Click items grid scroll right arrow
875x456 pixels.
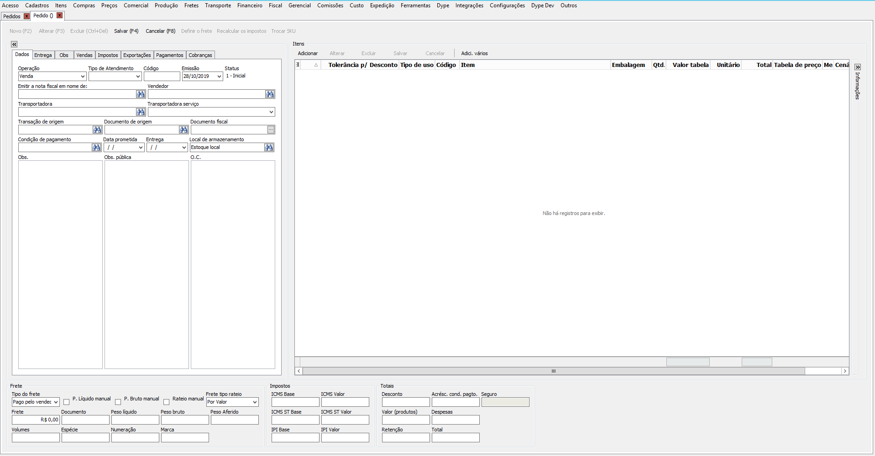[x=845, y=371]
